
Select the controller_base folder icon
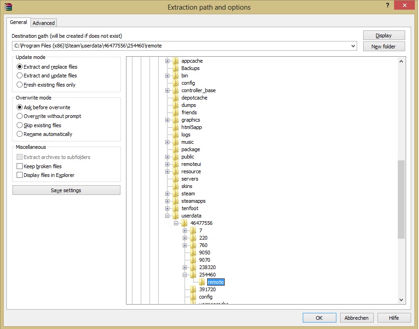[175, 90]
